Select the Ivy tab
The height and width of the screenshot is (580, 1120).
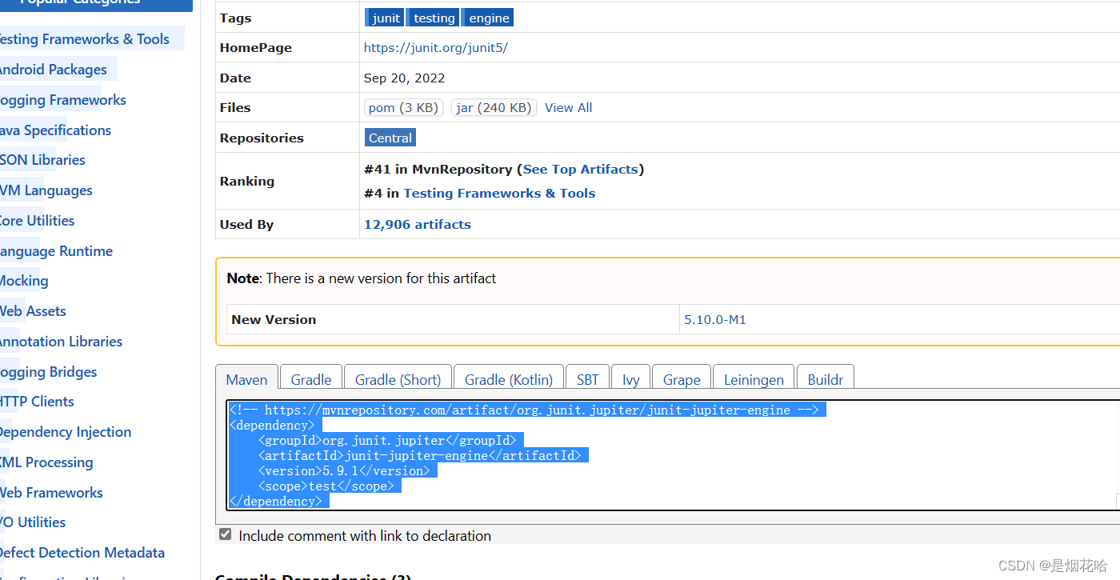coord(630,379)
